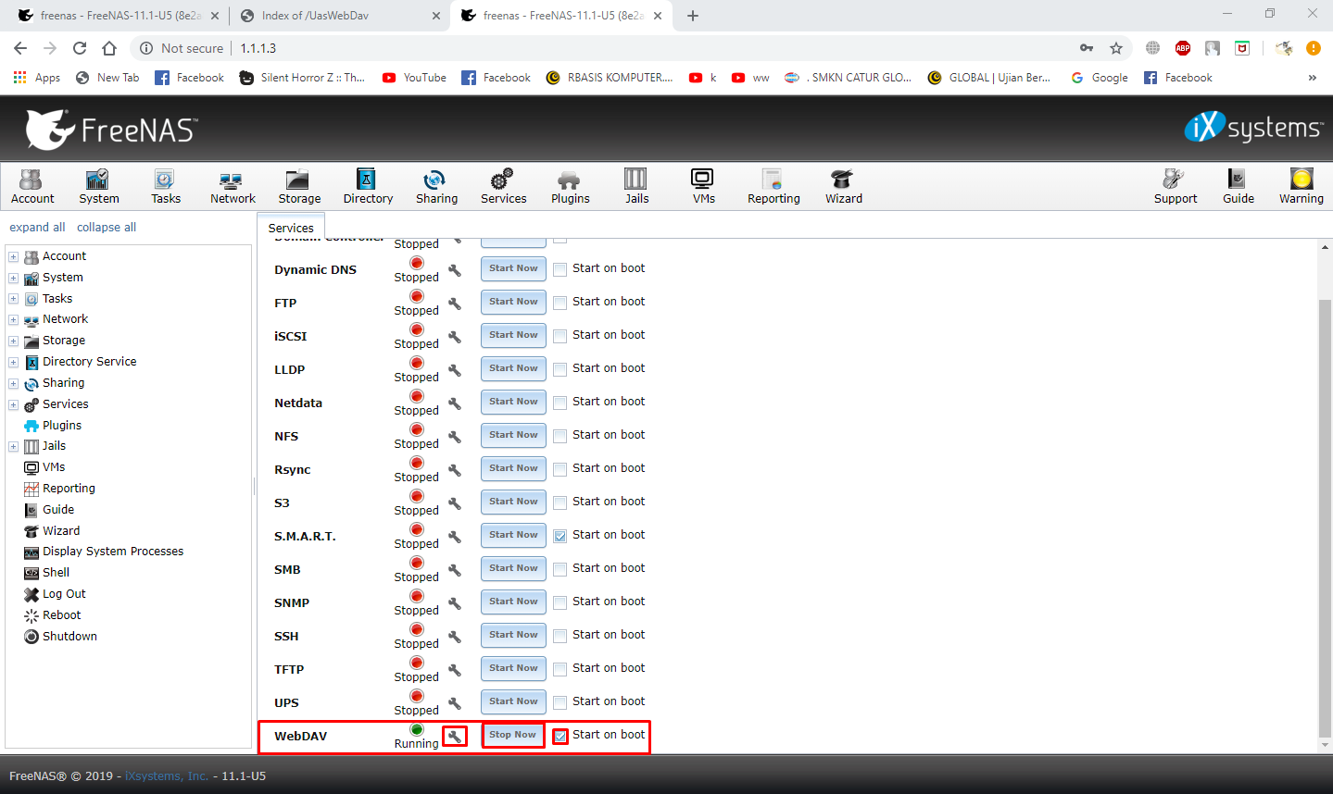Enable Dynamic DNS Start on boot
Image resolution: width=1333 pixels, height=794 pixels.
click(x=560, y=270)
